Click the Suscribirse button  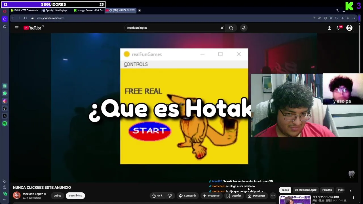click(x=75, y=195)
